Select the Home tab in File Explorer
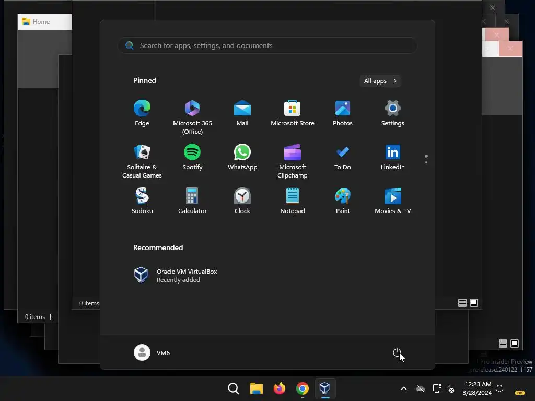 tap(41, 22)
